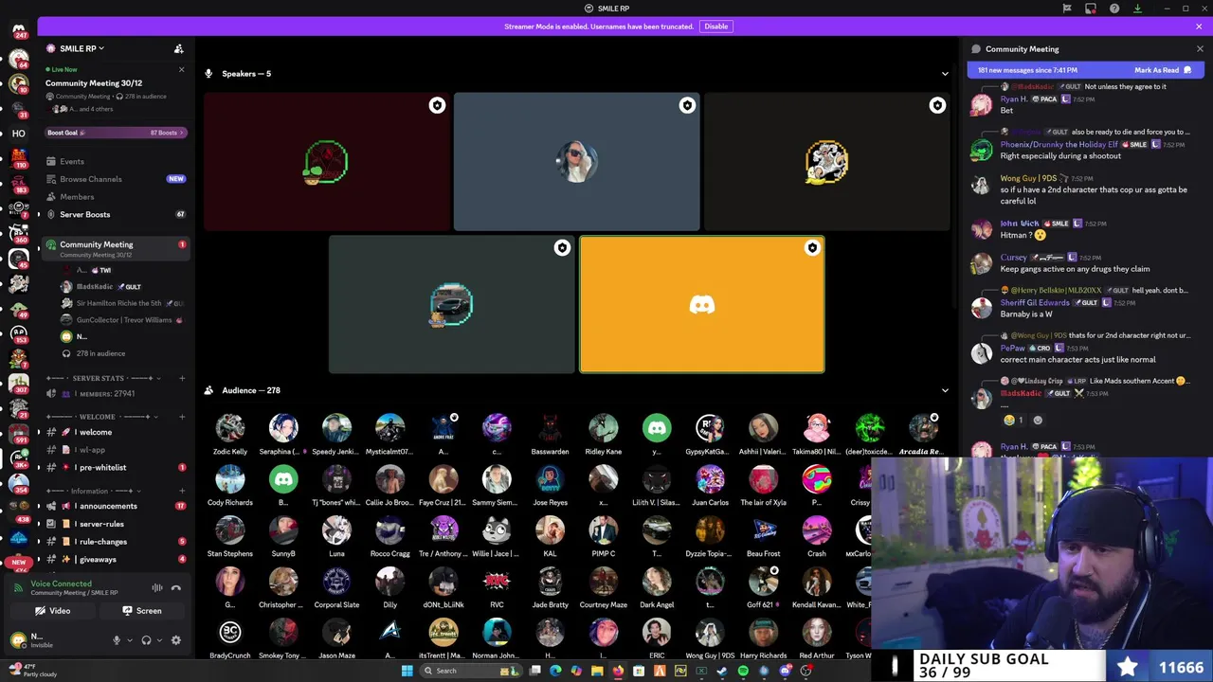Open Steam from the taskbar
This screenshot has width=1213, height=682.
(722, 671)
